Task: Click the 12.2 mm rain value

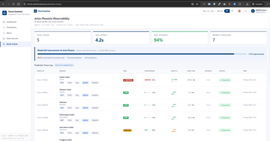Action: [x=191, y=118]
